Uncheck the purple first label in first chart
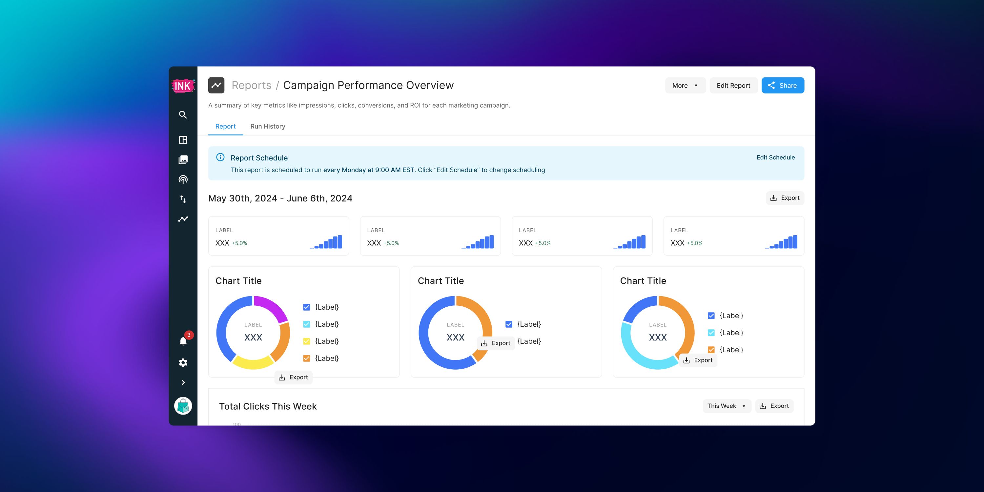The height and width of the screenshot is (492, 984). click(306, 307)
